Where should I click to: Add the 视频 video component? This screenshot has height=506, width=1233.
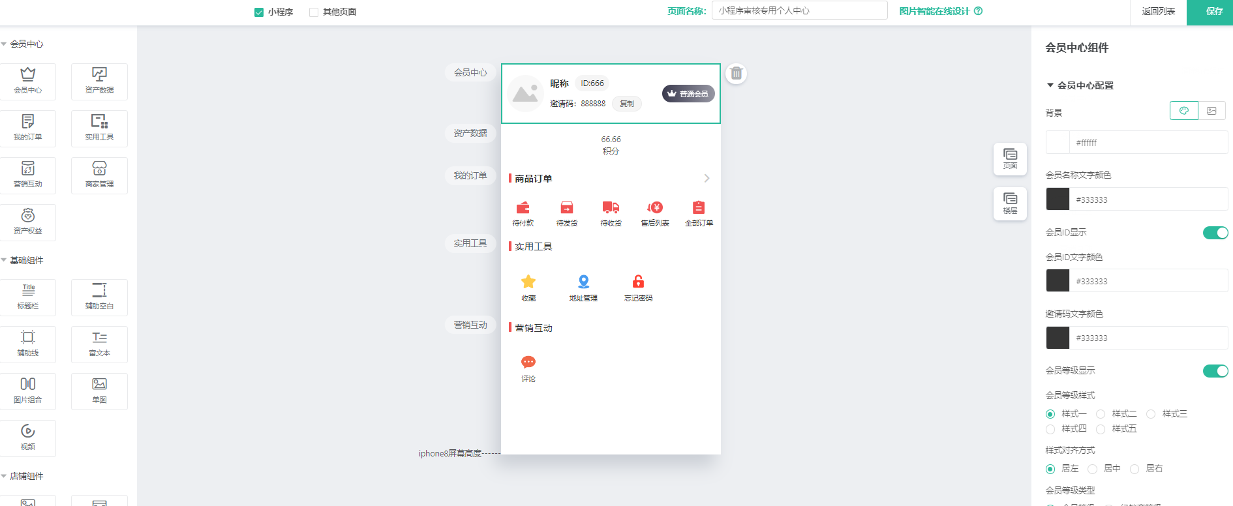[x=28, y=438]
